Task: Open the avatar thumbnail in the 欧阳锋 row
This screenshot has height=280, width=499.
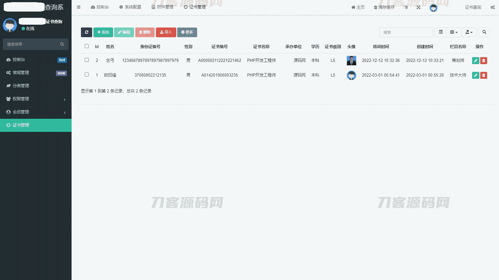Action: (352, 75)
